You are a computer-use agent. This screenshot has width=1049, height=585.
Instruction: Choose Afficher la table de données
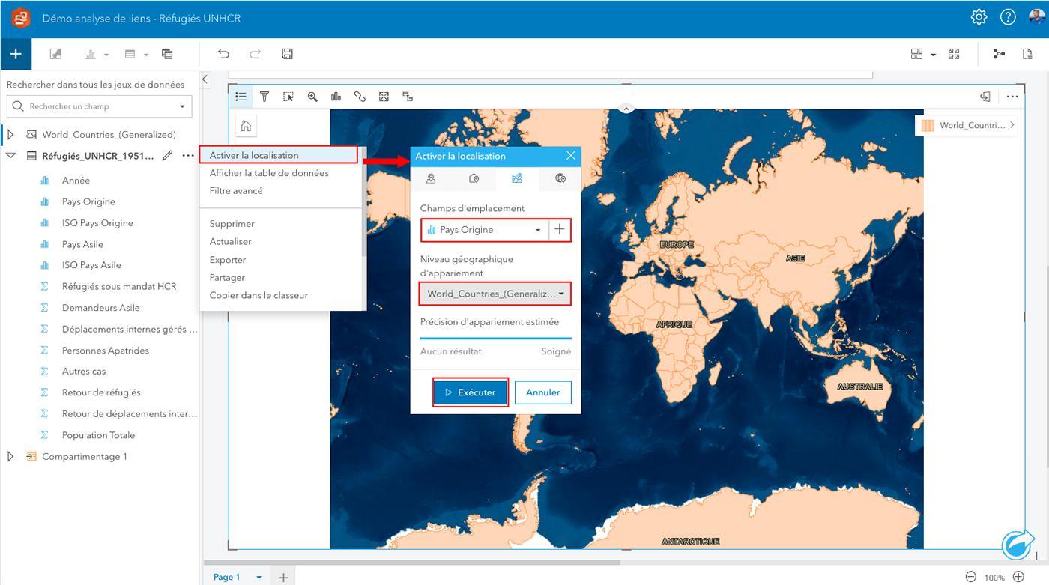tap(269, 173)
